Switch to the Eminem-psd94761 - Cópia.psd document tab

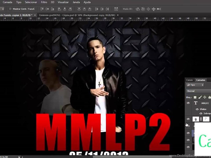pos(77,15)
